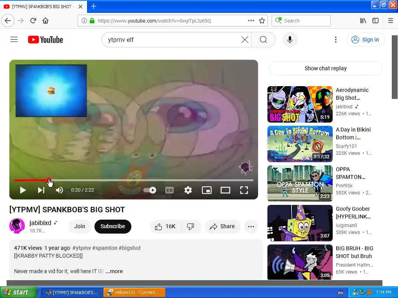Open the Windows start button
The width and height of the screenshot is (398, 298).
18,292
